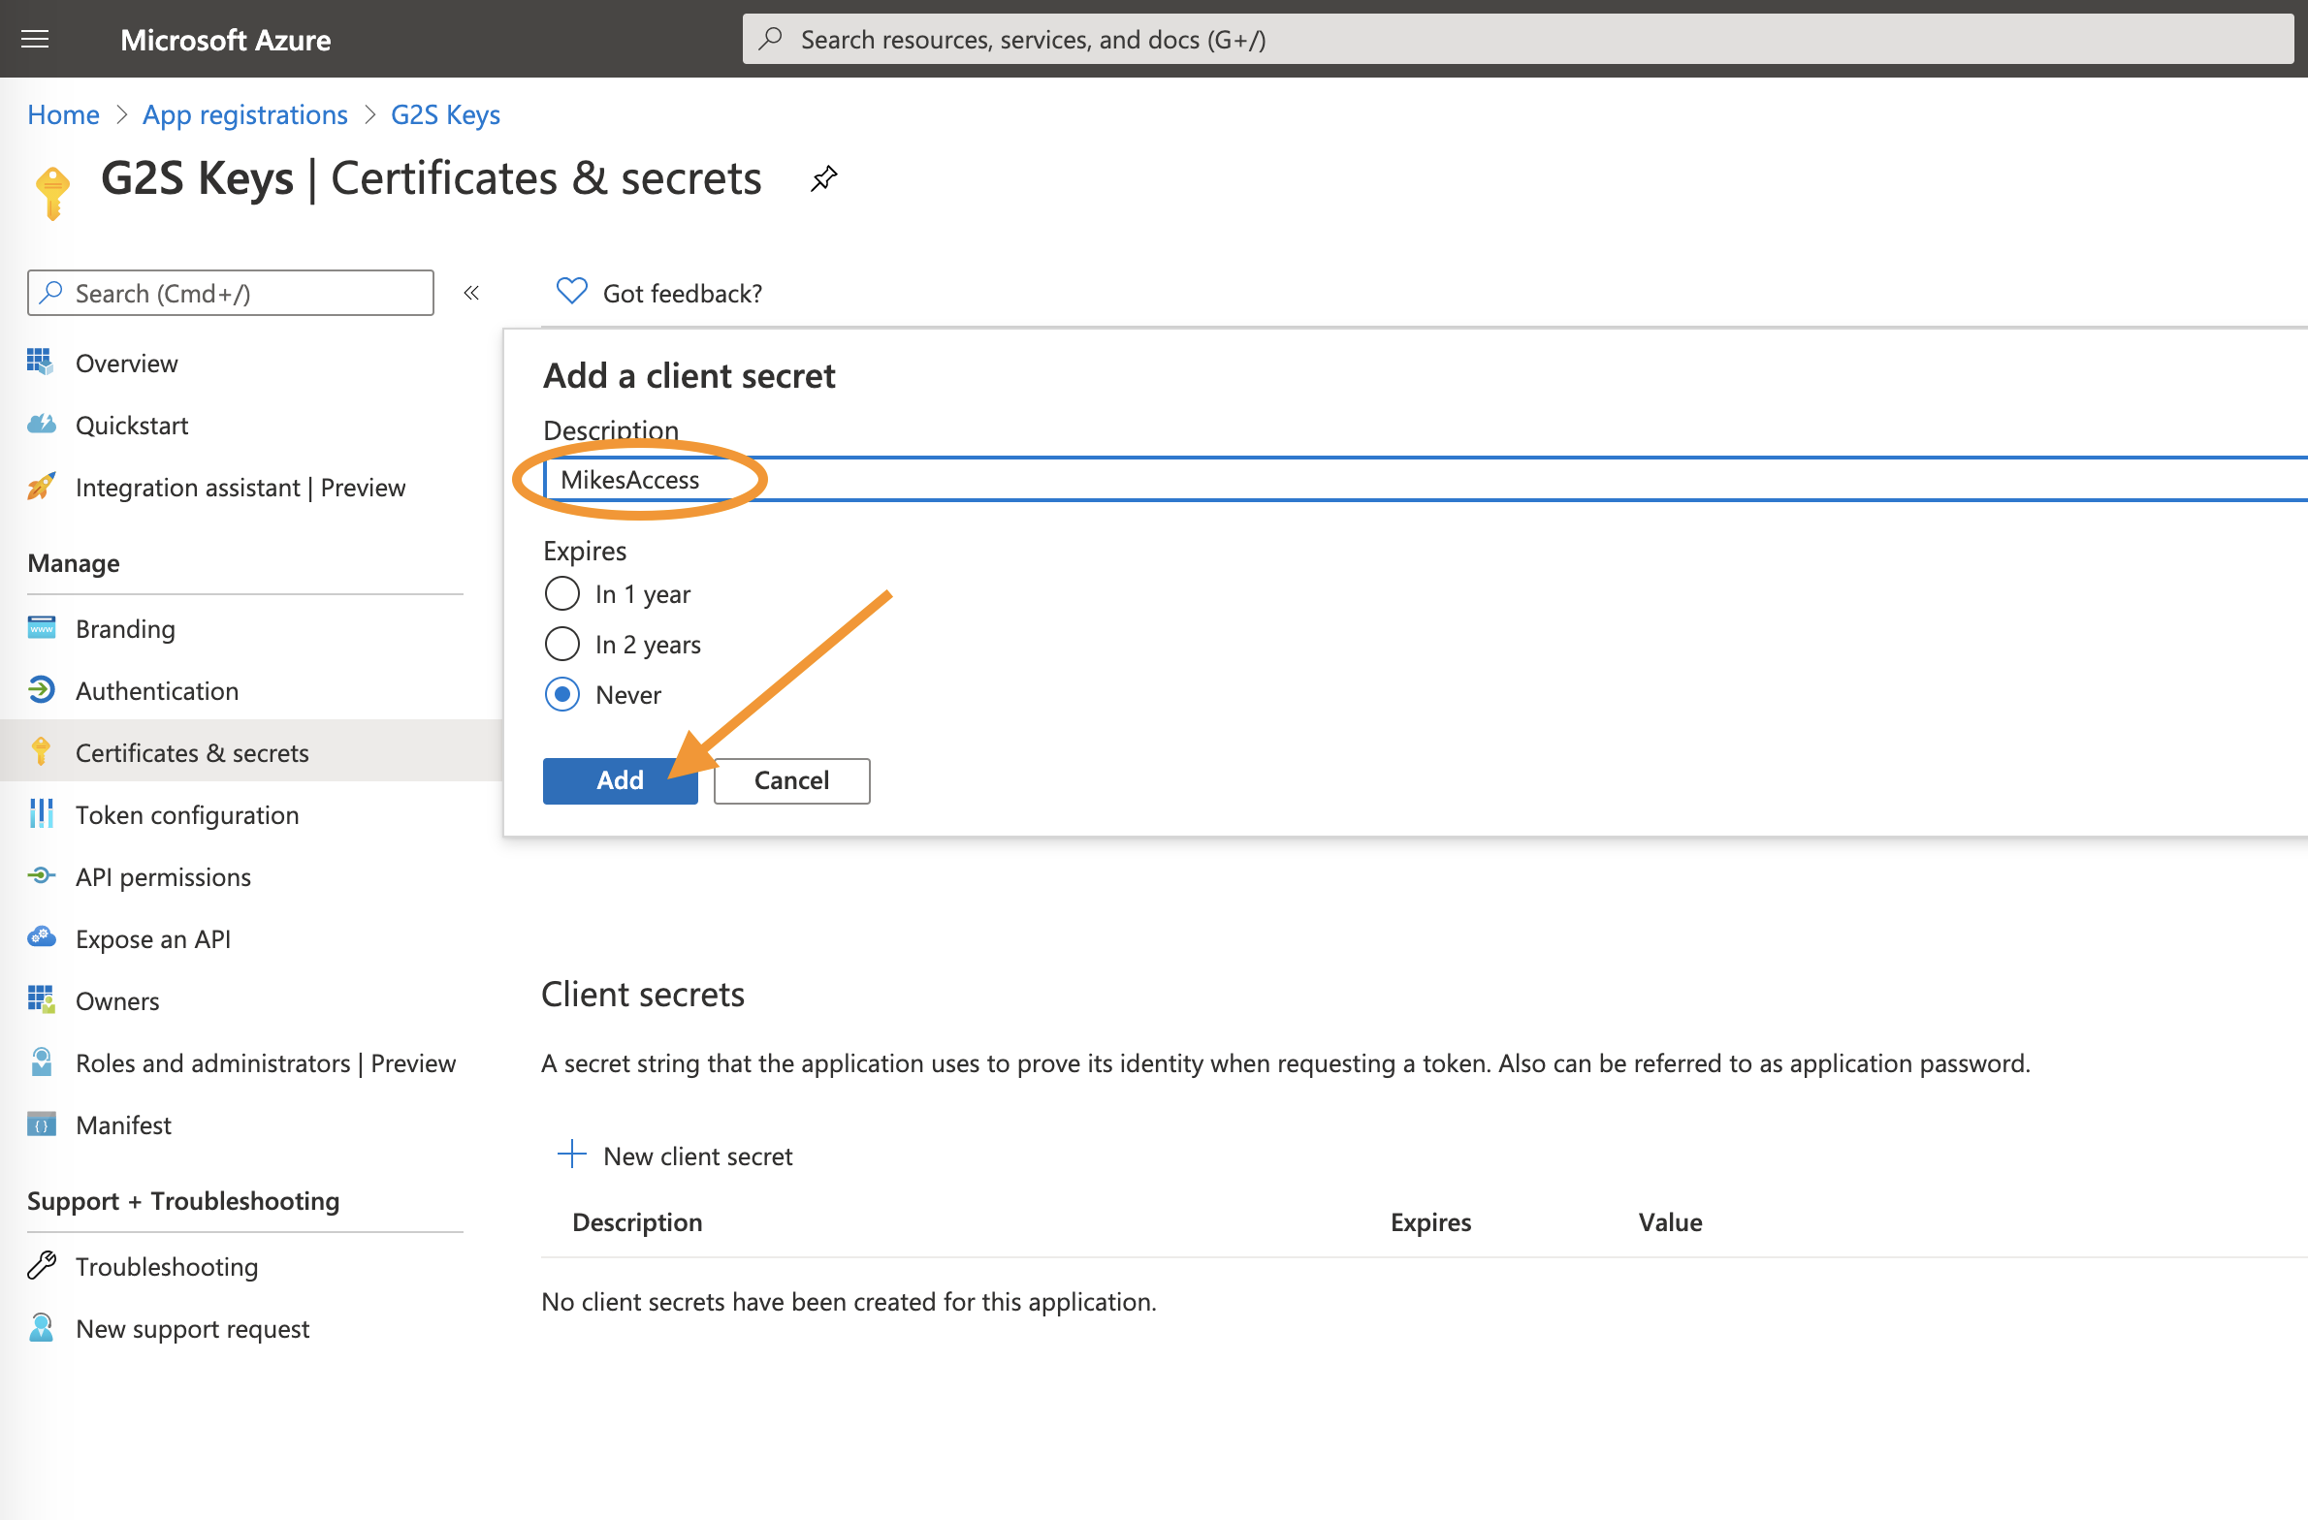Click the Owners icon
The height and width of the screenshot is (1520, 2308).
(x=41, y=999)
